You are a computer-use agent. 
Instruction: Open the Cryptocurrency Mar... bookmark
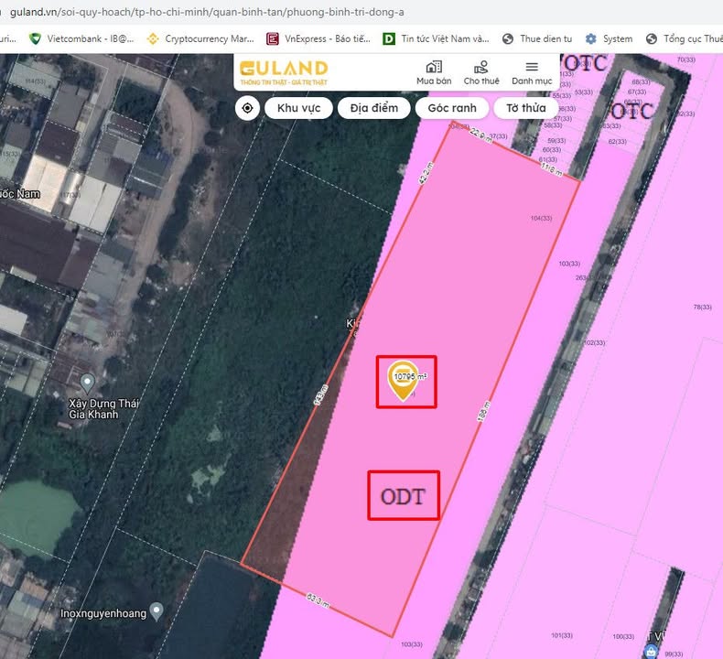(200, 38)
